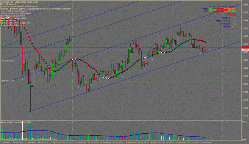Click the green MACD cell in first timeframe column
Viewport: 249px width, 144px height.
tap(210, 9)
